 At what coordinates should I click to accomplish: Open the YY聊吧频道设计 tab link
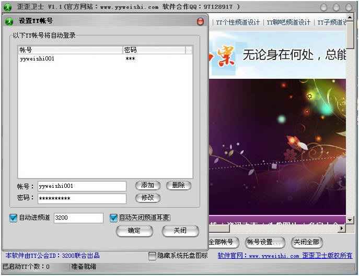coord(288,22)
